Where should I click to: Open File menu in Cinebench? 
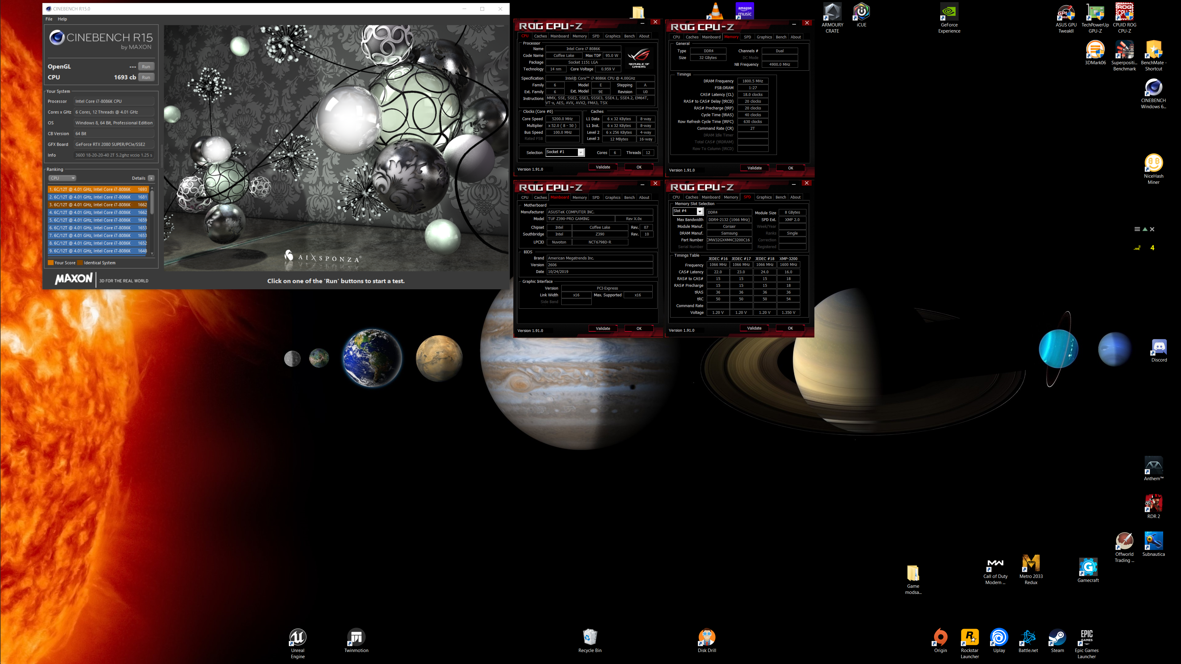click(x=49, y=19)
